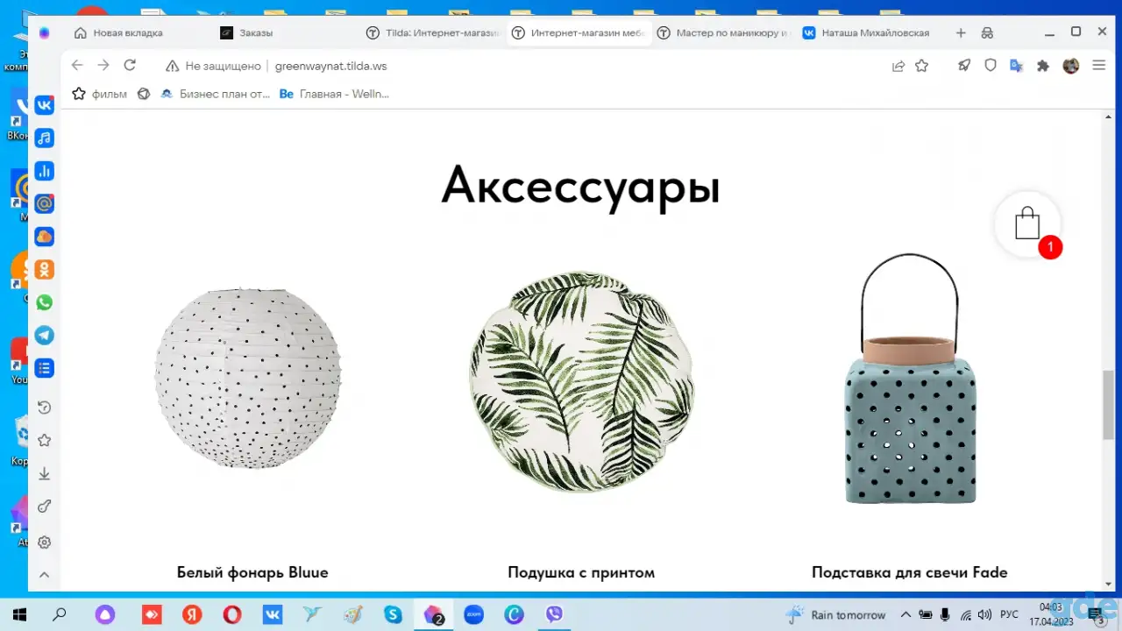The image size is (1122, 631).
Task: Open browser history in the sidebar
Action: coord(45,408)
